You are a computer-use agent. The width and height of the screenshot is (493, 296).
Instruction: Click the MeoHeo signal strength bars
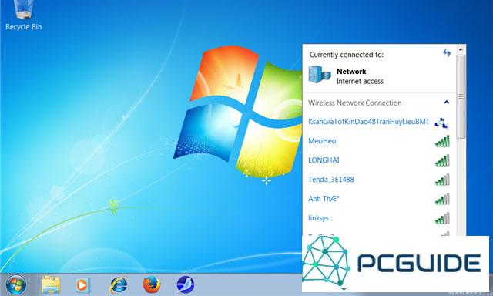click(x=442, y=142)
